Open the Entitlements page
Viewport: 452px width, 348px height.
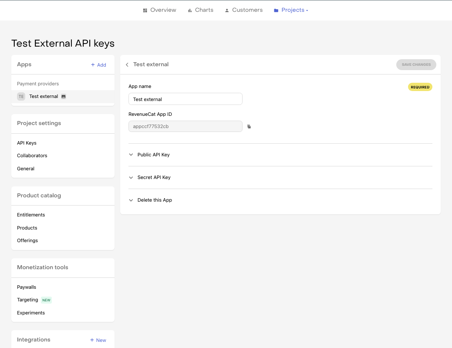click(31, 215)
